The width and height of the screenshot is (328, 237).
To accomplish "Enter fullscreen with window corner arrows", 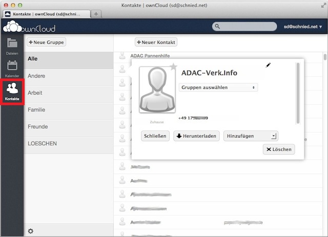I will tap(323, 6).
